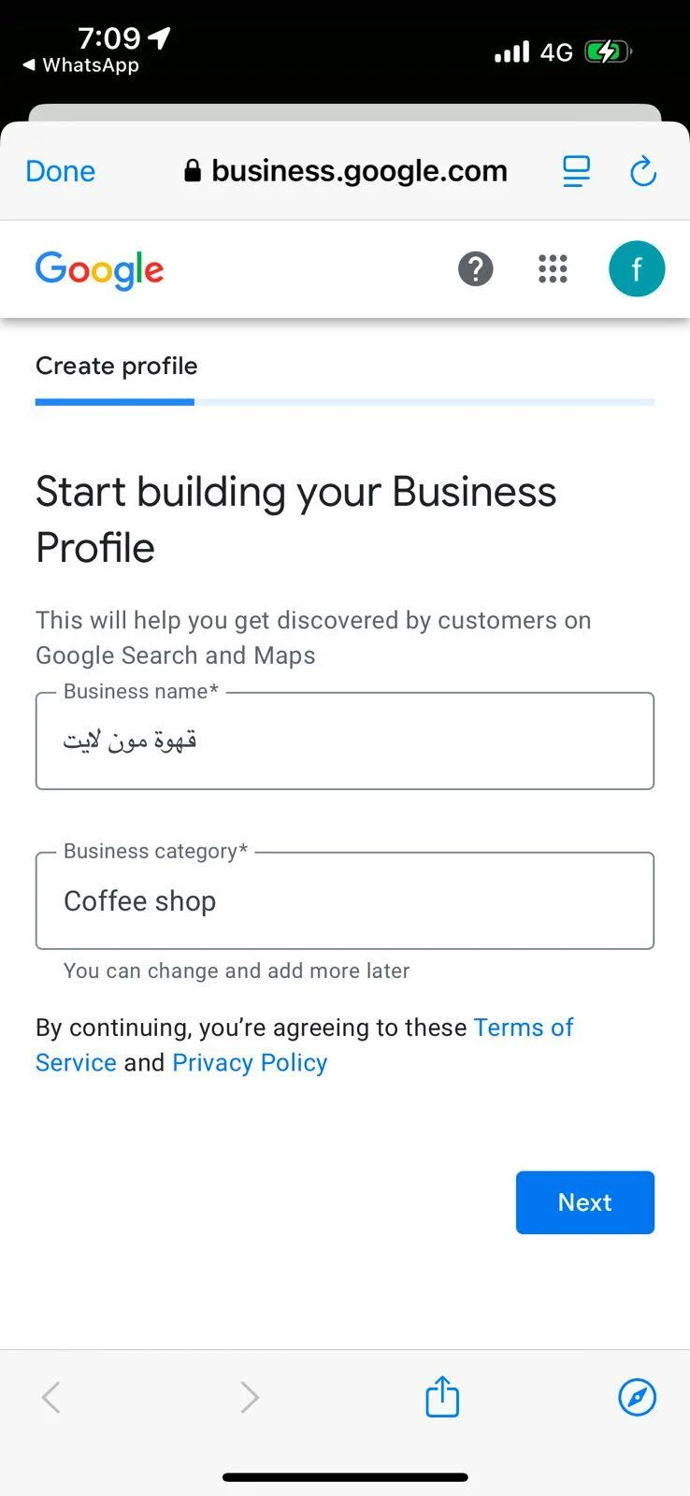Click the Help question mark icon

476,269
